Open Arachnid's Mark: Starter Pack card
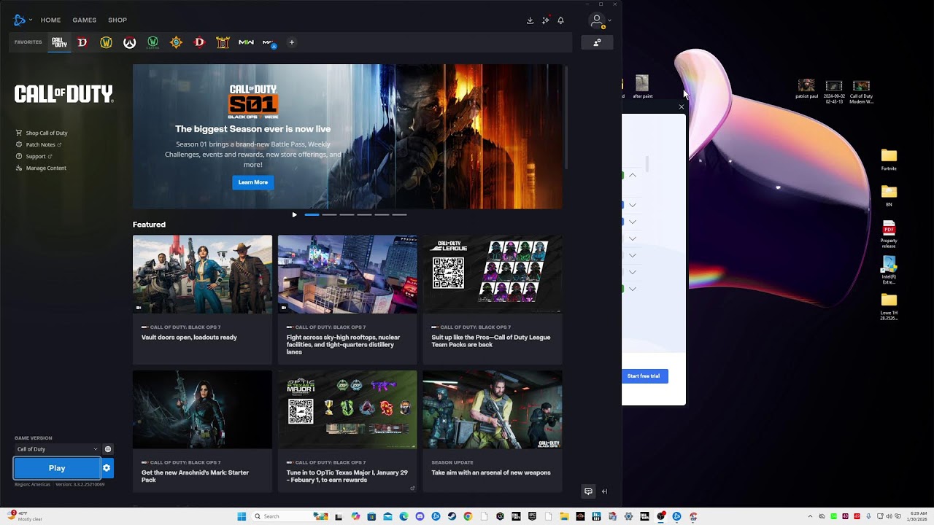 [x=202, y=430]
